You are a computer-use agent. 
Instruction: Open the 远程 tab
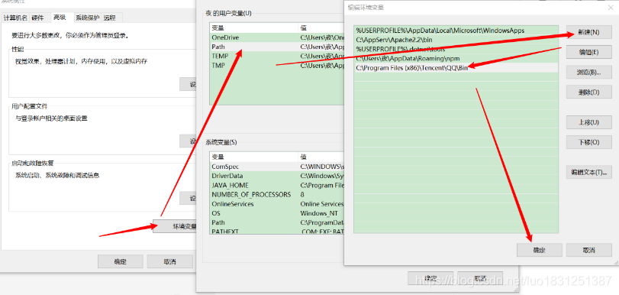click(x=110, y=18)
